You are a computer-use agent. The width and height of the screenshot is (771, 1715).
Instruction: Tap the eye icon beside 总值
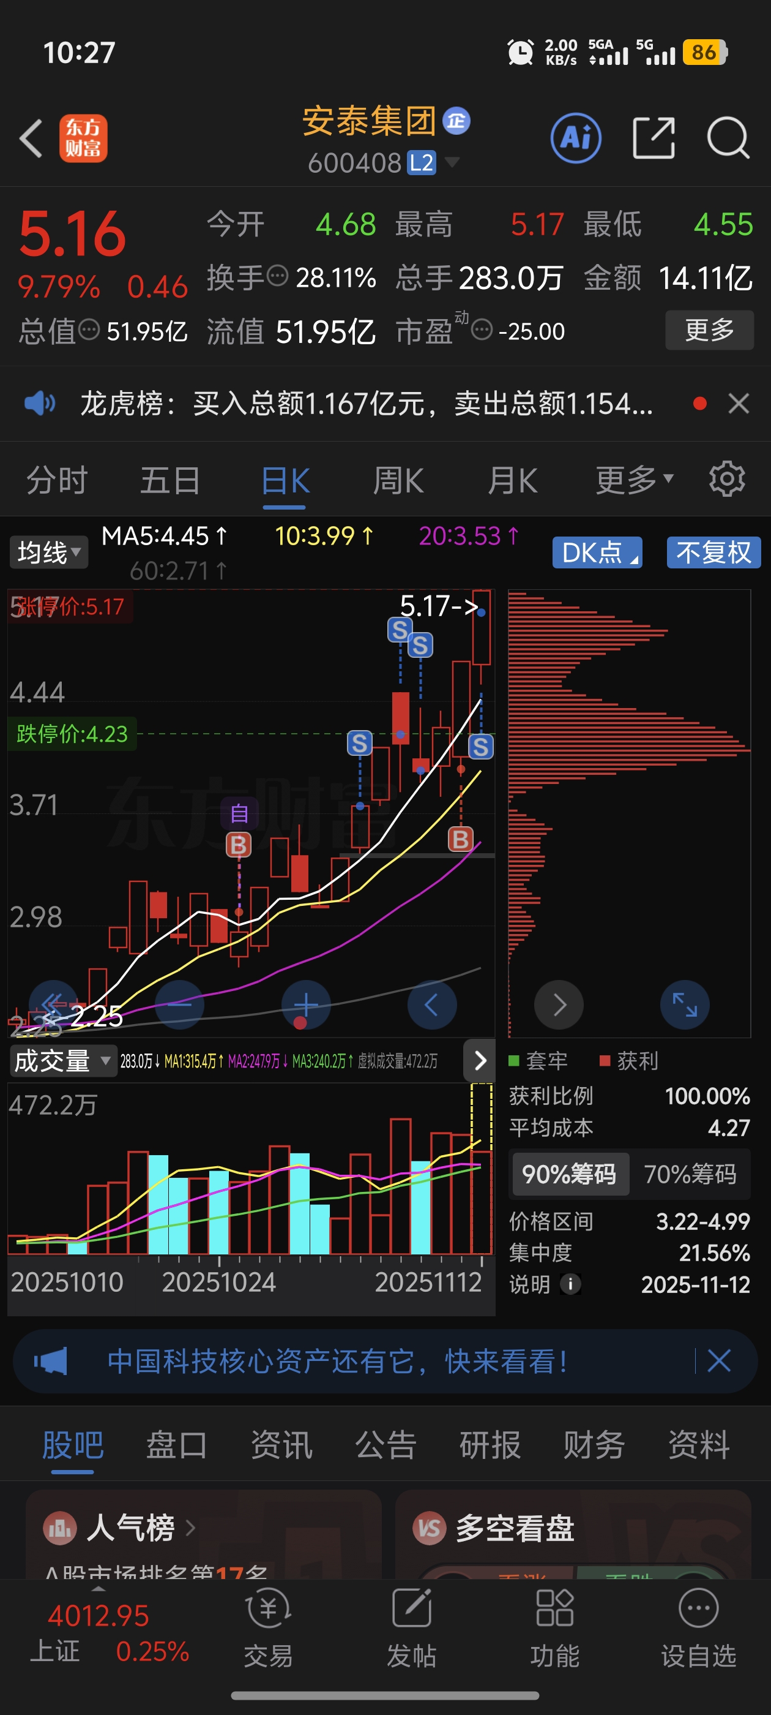click(x=89, y=328)
